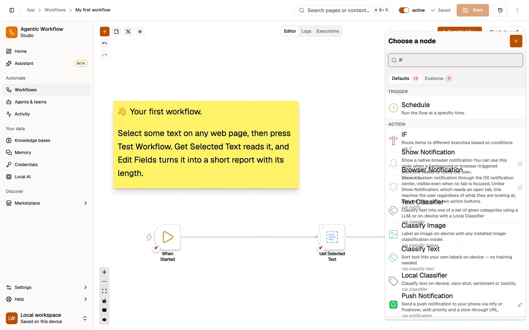
Task: Click the node search field containing IF
Action: [455, 60]
